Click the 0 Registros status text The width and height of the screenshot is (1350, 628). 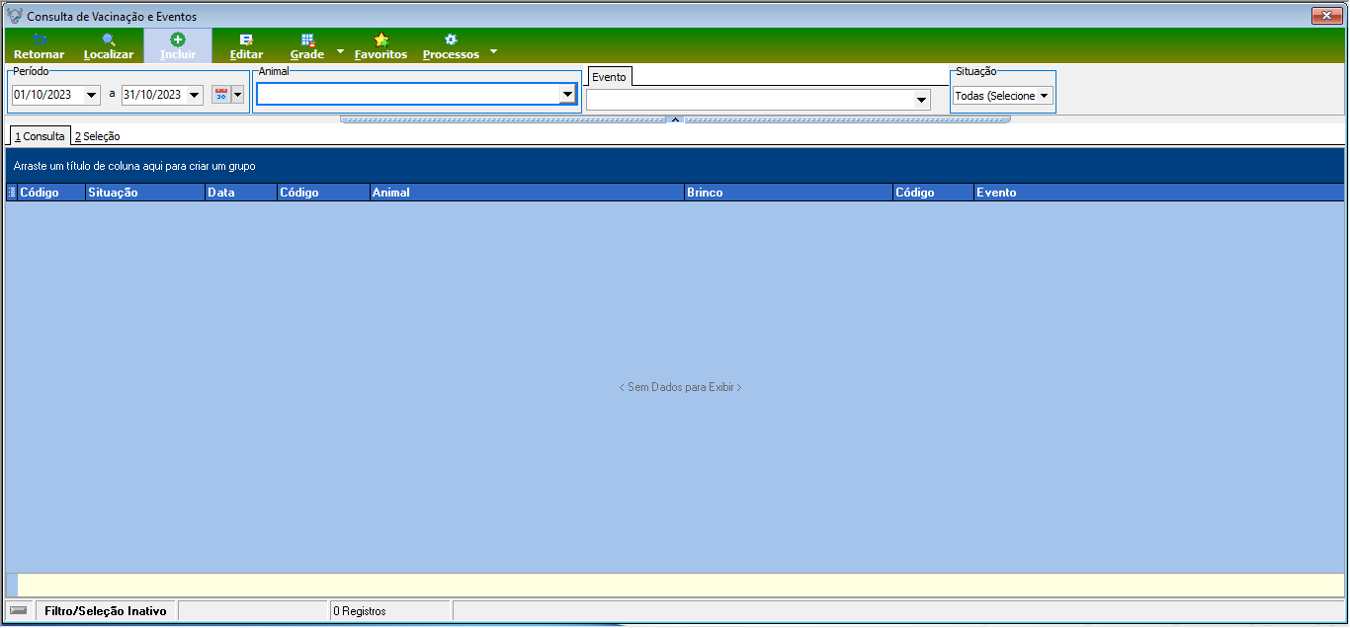click(x=360, y=611)
